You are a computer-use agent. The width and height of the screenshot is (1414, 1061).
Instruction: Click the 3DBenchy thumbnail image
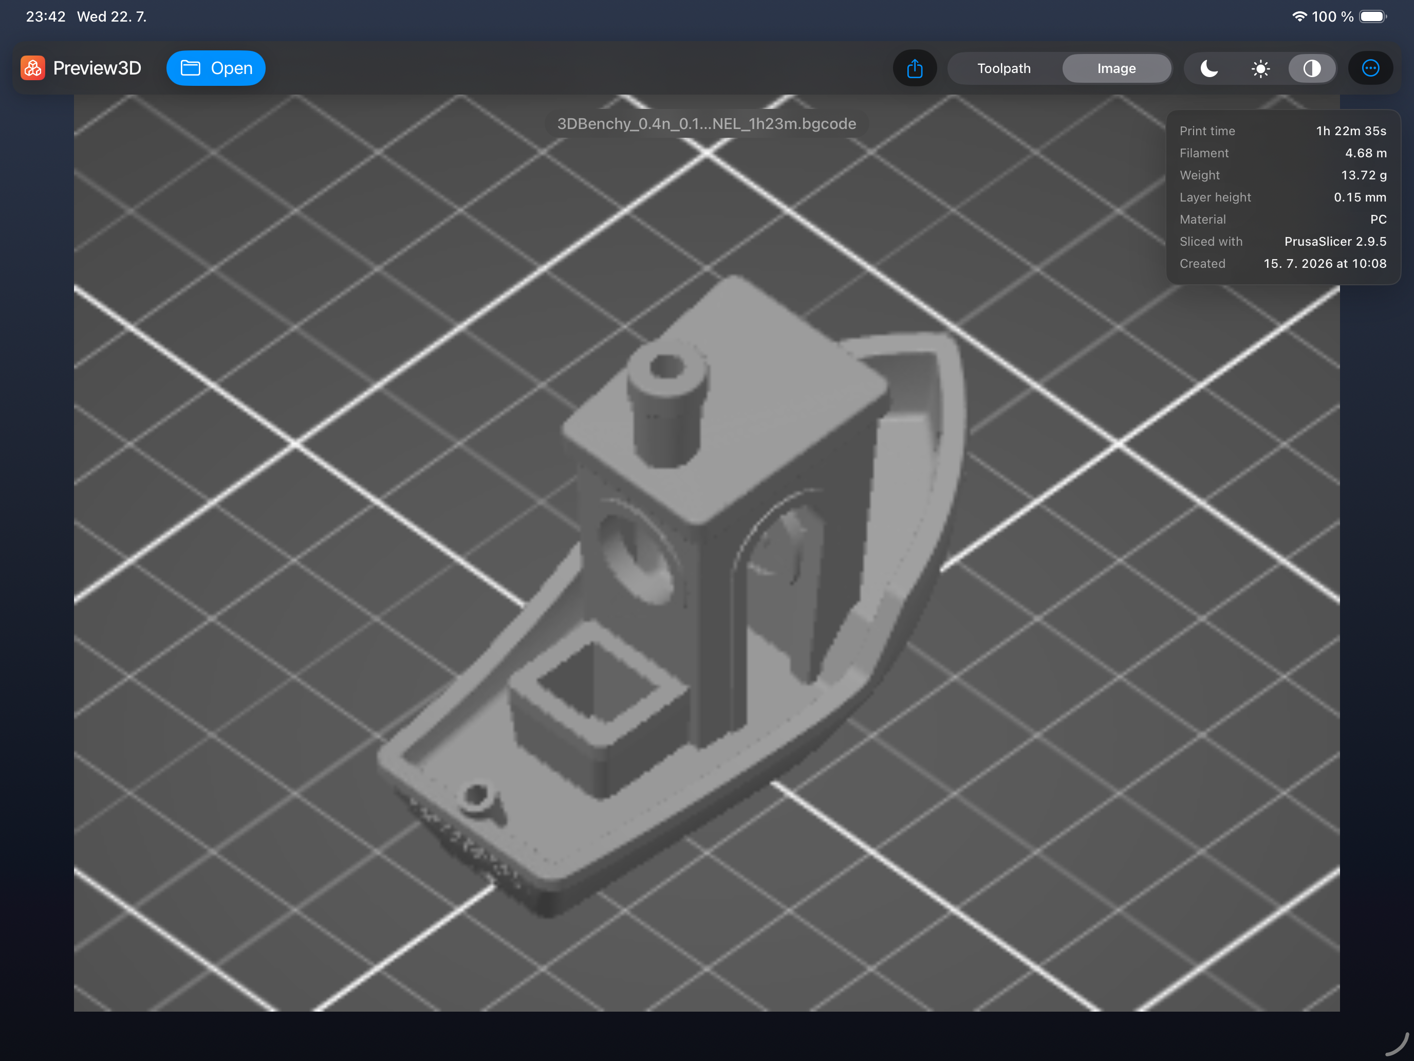706,553
